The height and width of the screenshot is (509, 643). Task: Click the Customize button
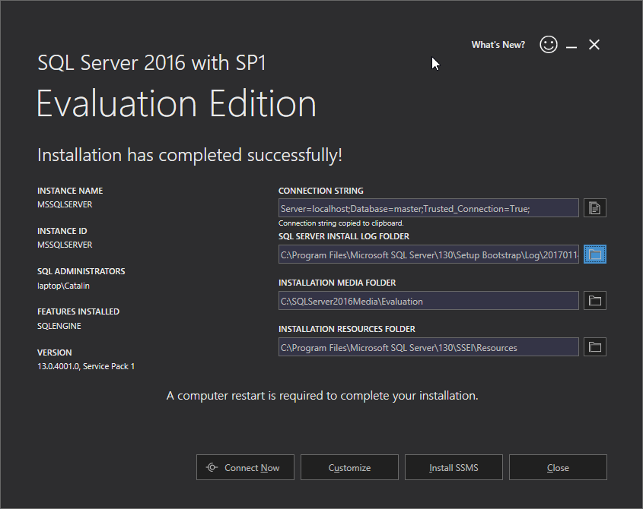[349, 467]
